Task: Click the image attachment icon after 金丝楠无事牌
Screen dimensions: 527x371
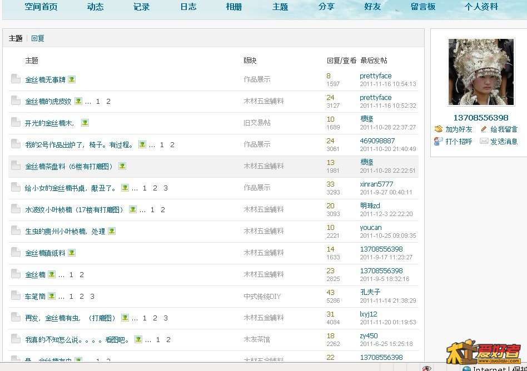Action: tap(72, 79)
